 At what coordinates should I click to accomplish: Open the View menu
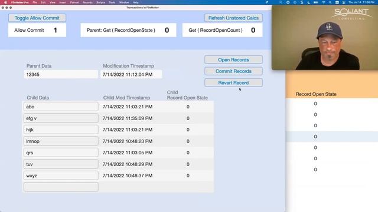pyautogui.click(x=53, y=2)
